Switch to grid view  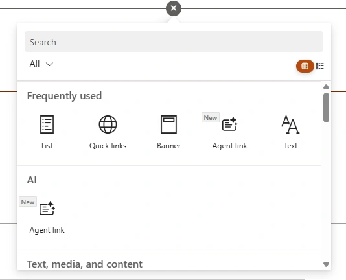click(305, 66)
